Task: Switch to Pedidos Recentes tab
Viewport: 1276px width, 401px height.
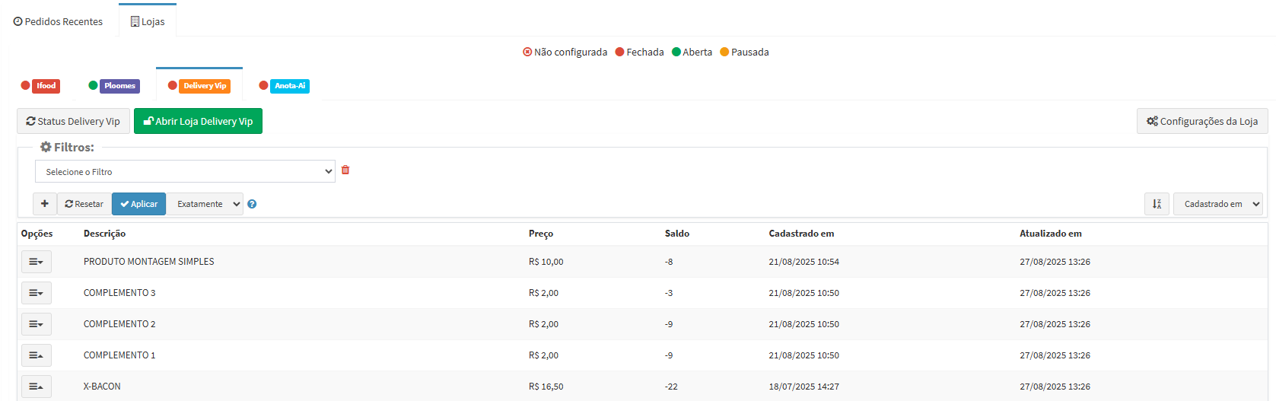Action: 59,21
